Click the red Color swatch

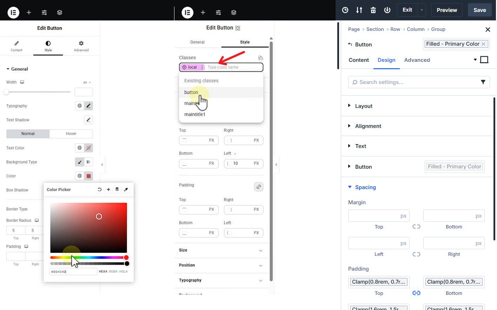pyautogui.click(x=88, y=176)
